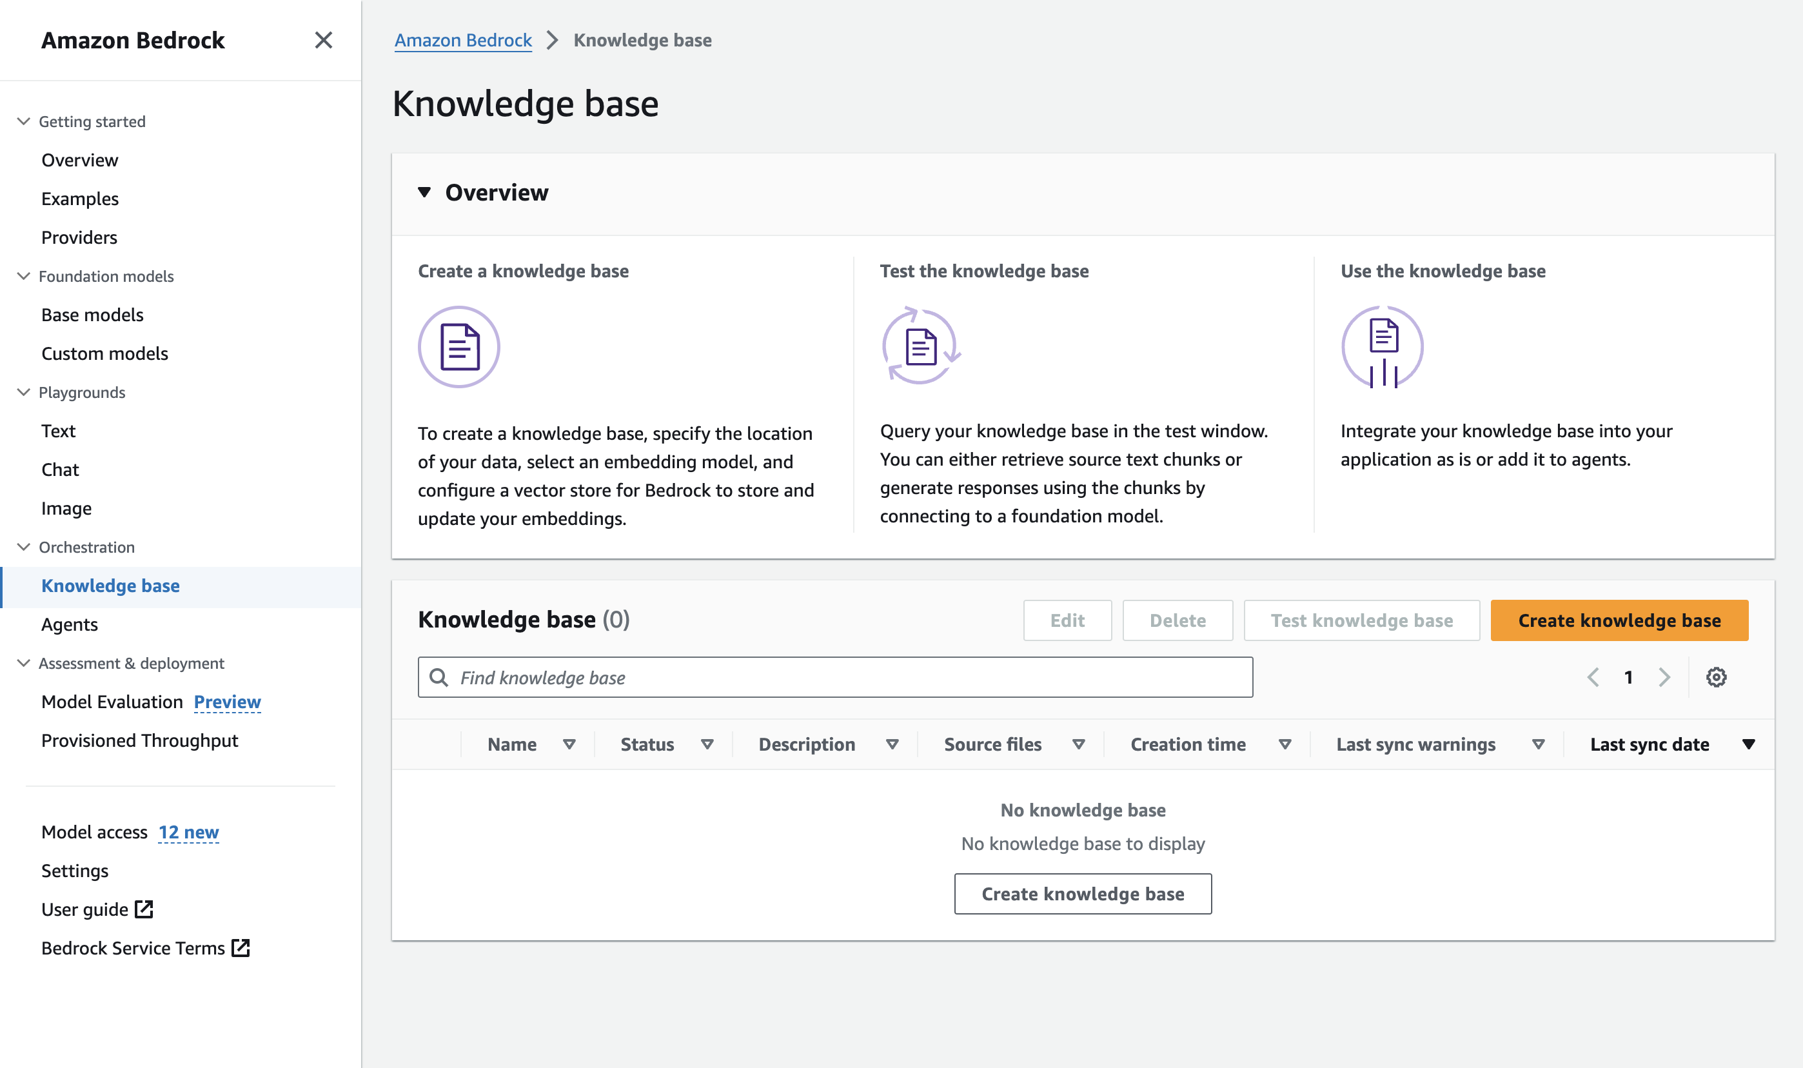Screen dimensions: 1803x1068
Task: Click the Create a knowledge base document icon
Action: (459, 347)
